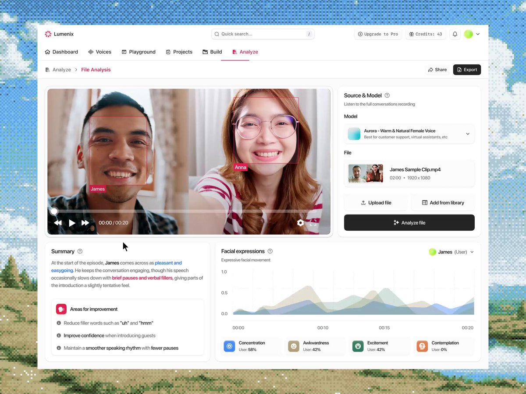526x394 pixels.
Task: Open video player settings gear
Action: 300,223
